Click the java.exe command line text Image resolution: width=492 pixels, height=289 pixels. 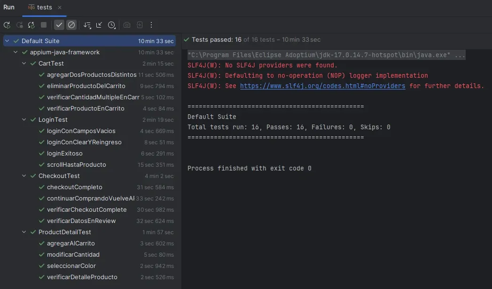point(326,55)
